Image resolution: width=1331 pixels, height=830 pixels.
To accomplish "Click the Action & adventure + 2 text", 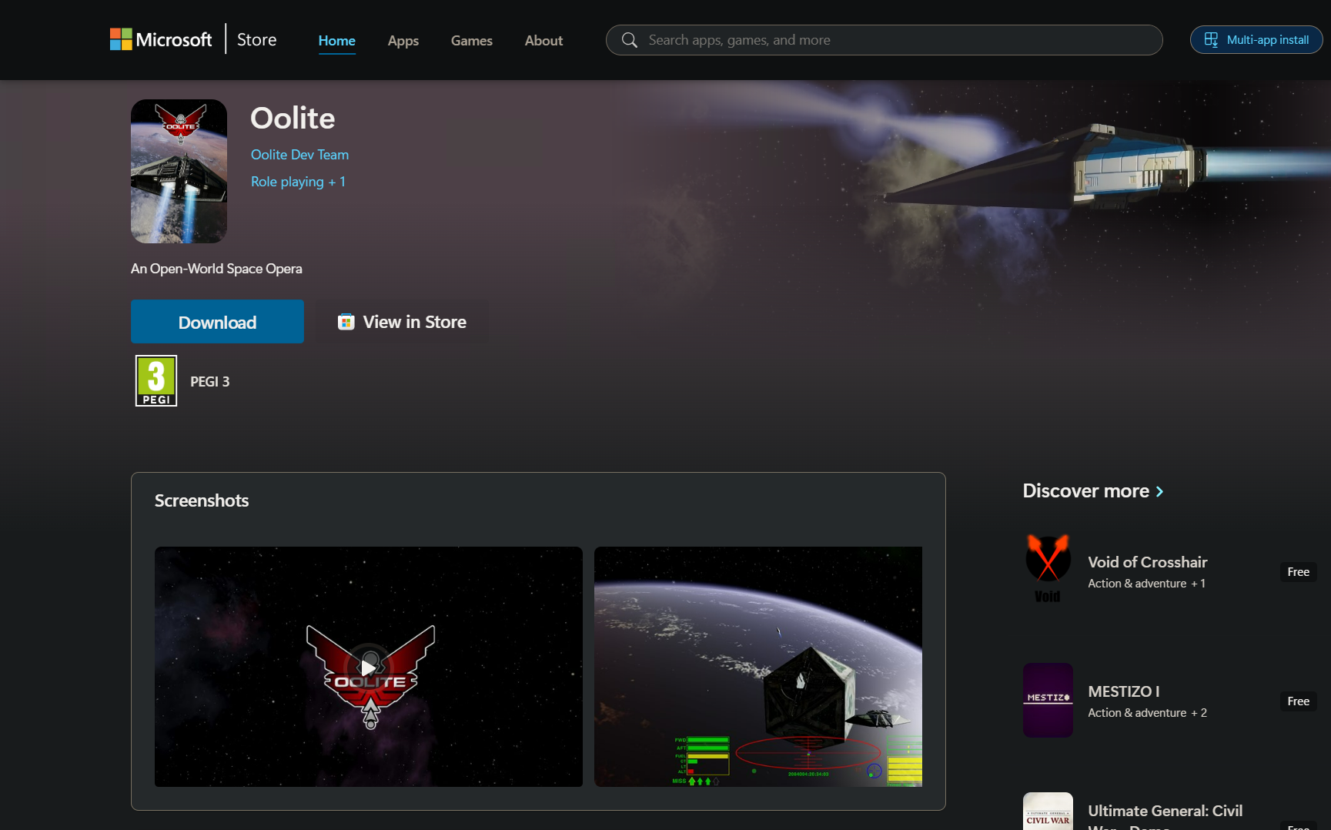I will pos(1147,713).
